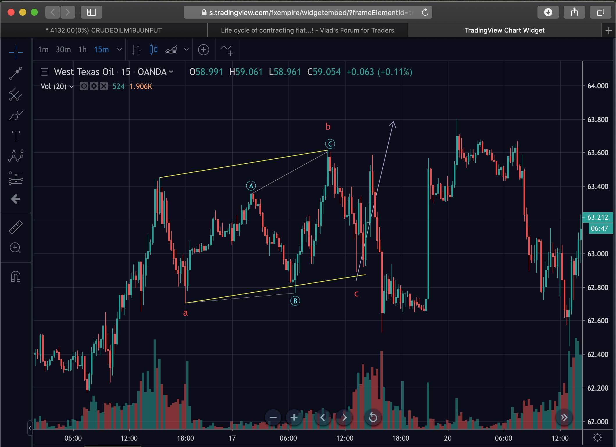Select the 30m timeframe button
The width and height of the screenshot is (616, 447).
(x=63, y=50)
